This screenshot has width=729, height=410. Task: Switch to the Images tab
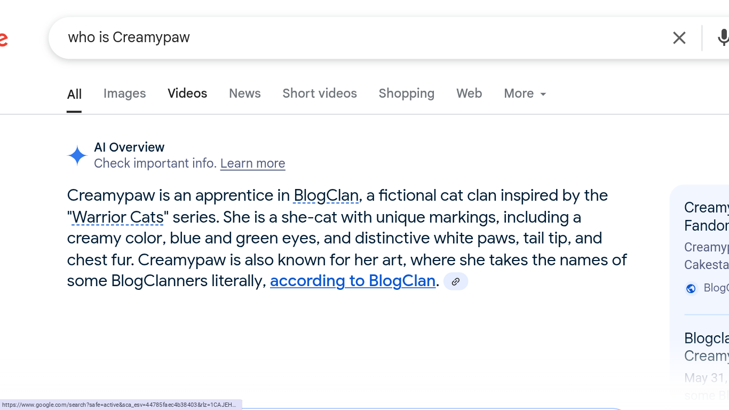click(124, 93)
